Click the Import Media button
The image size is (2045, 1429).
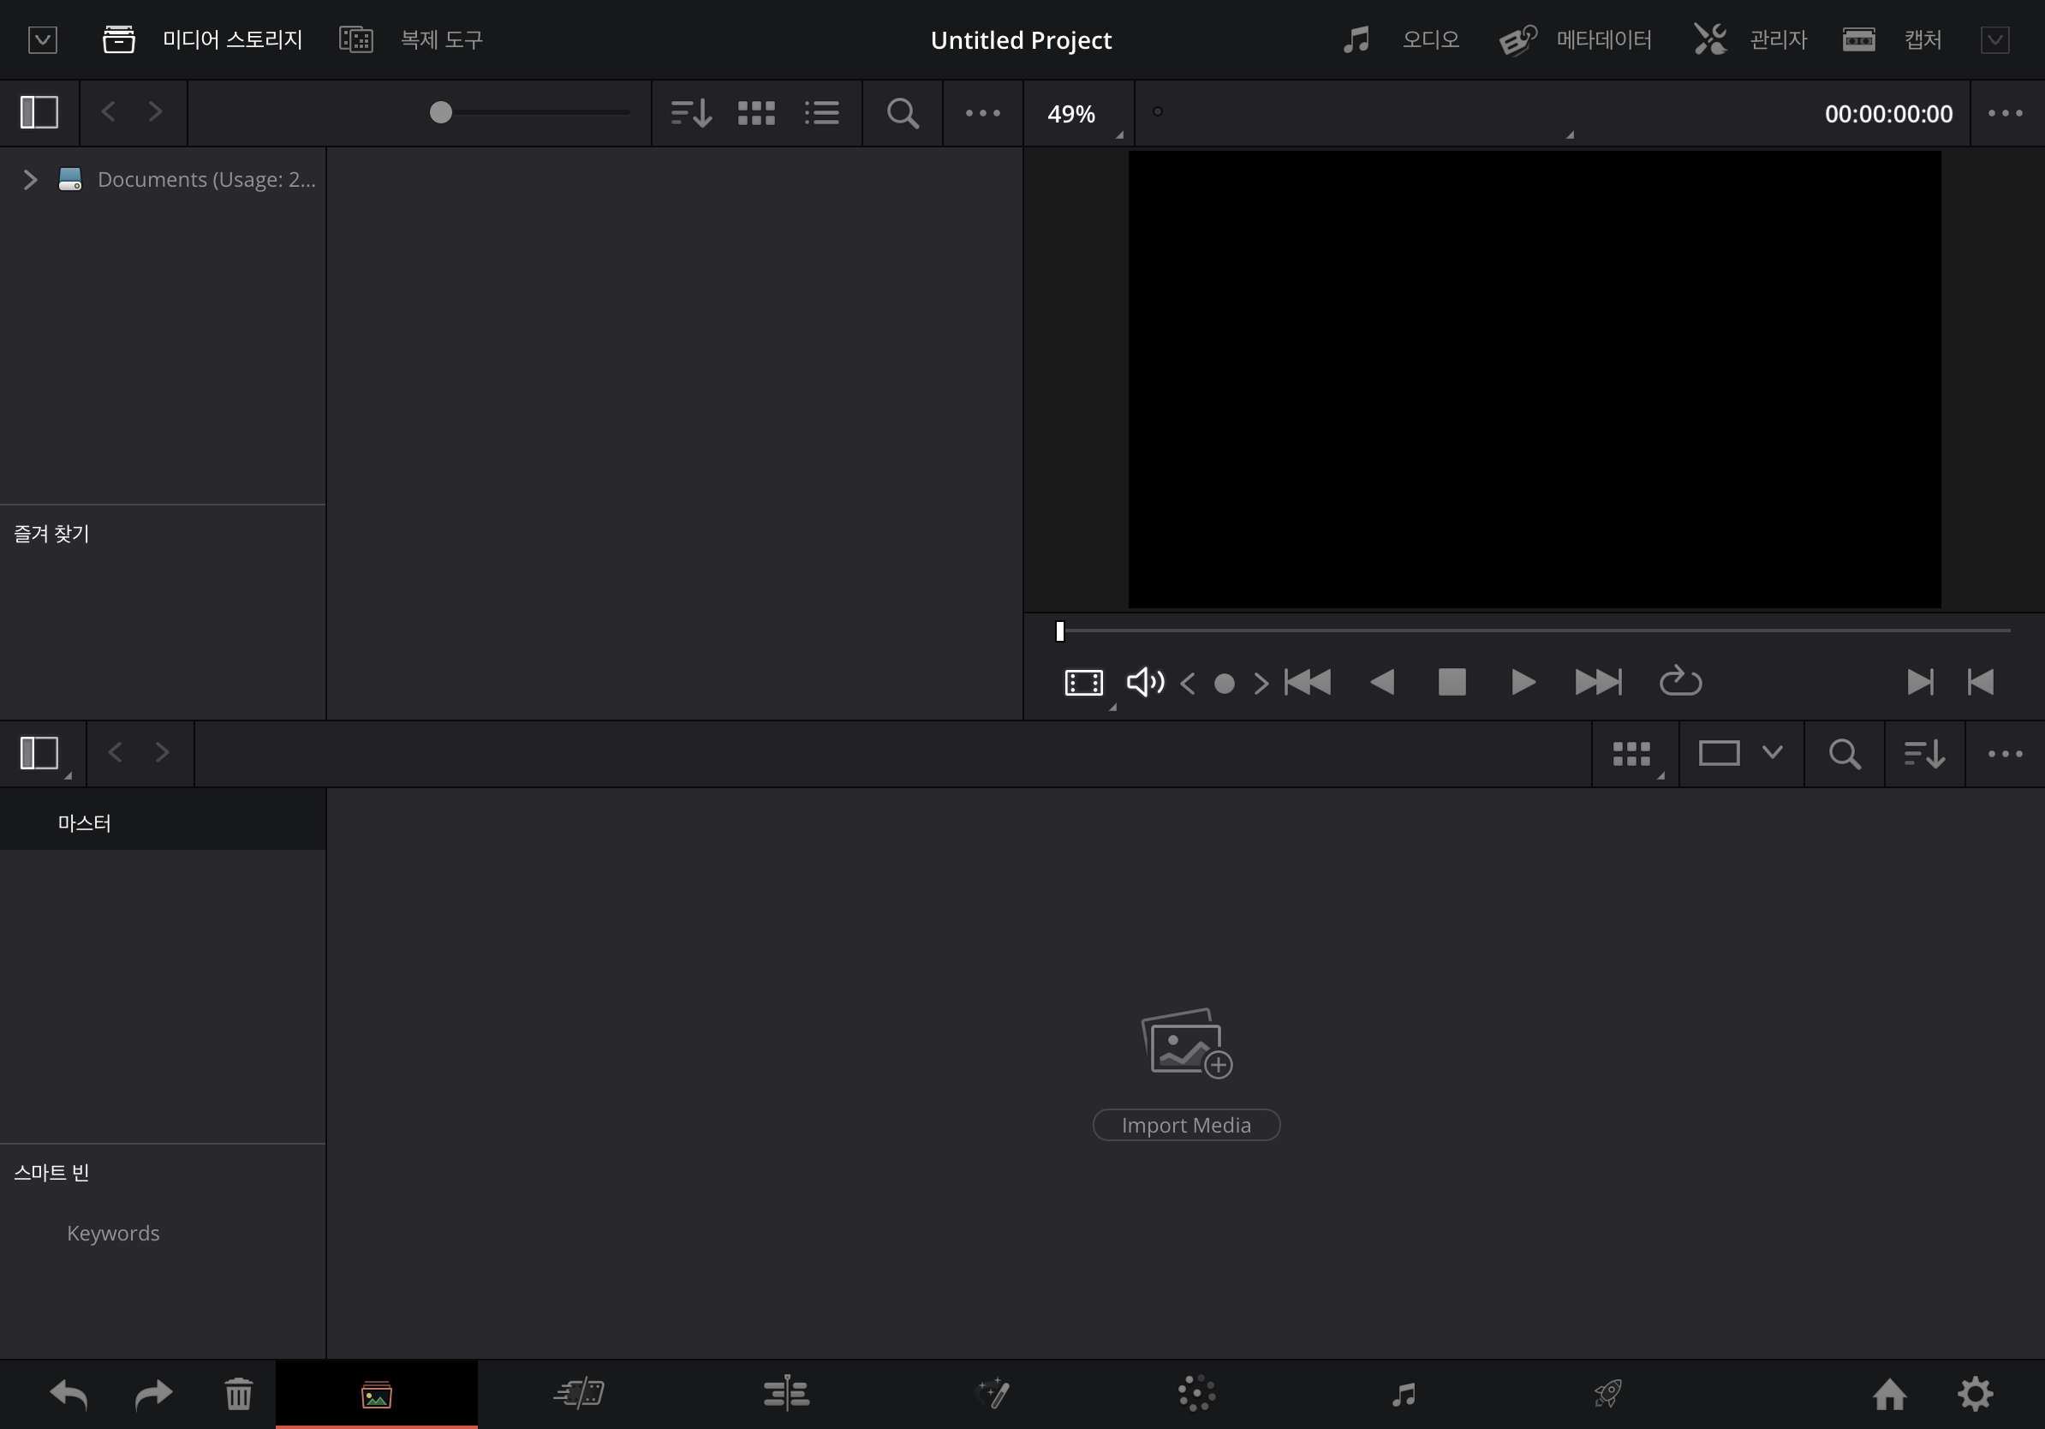pos(1185,1125)
